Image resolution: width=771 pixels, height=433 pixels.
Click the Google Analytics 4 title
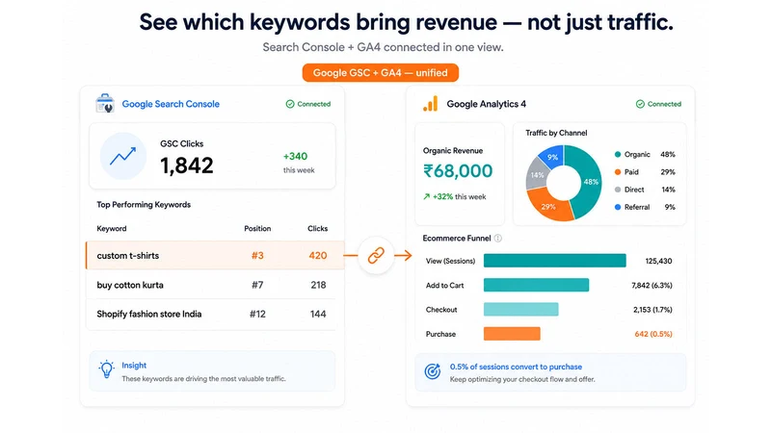pyautogui.click(x=487, y=104)
